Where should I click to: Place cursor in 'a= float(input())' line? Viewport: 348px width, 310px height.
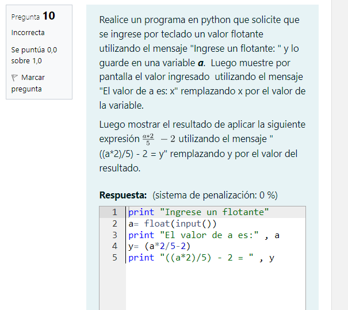(172, 224)
